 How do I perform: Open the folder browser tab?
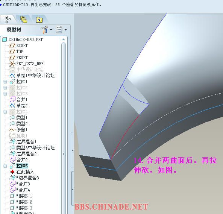pos(24,20)
